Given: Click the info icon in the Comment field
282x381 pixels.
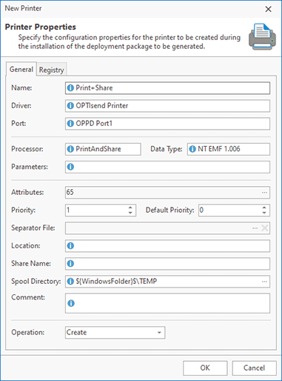Looking at the screenshot, I should pos(71,303).
